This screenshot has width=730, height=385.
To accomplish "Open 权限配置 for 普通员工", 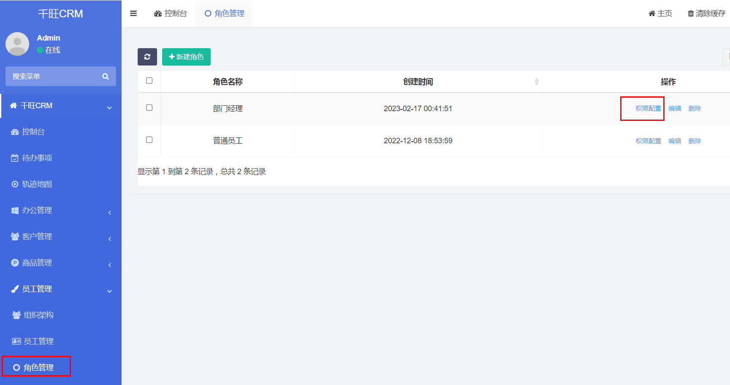I will 648,141.
